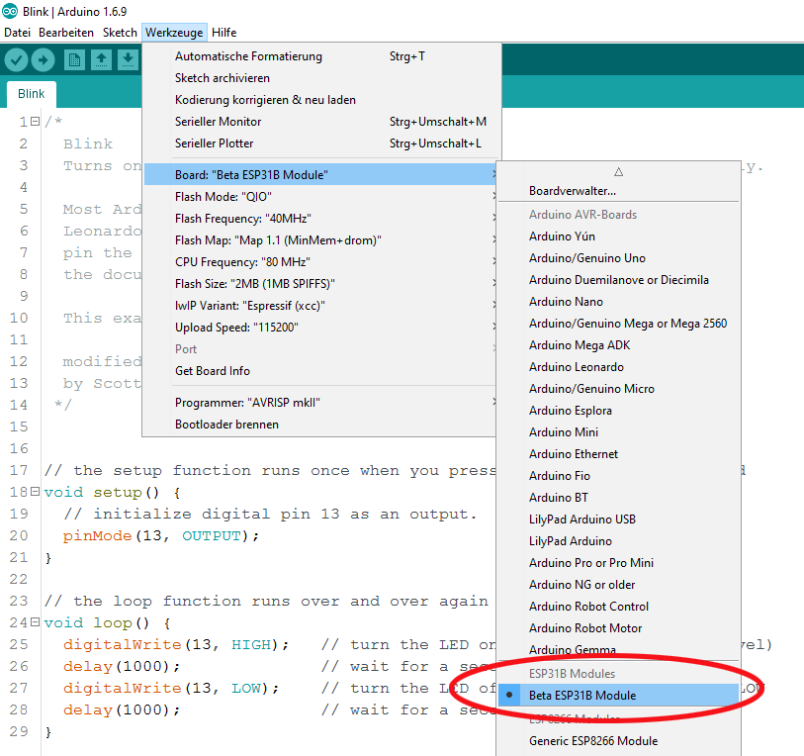The height and width of the screenshot is (756, 804).
Task: Collapse the loop function fold marker
Action: click(x=35, y=622)
